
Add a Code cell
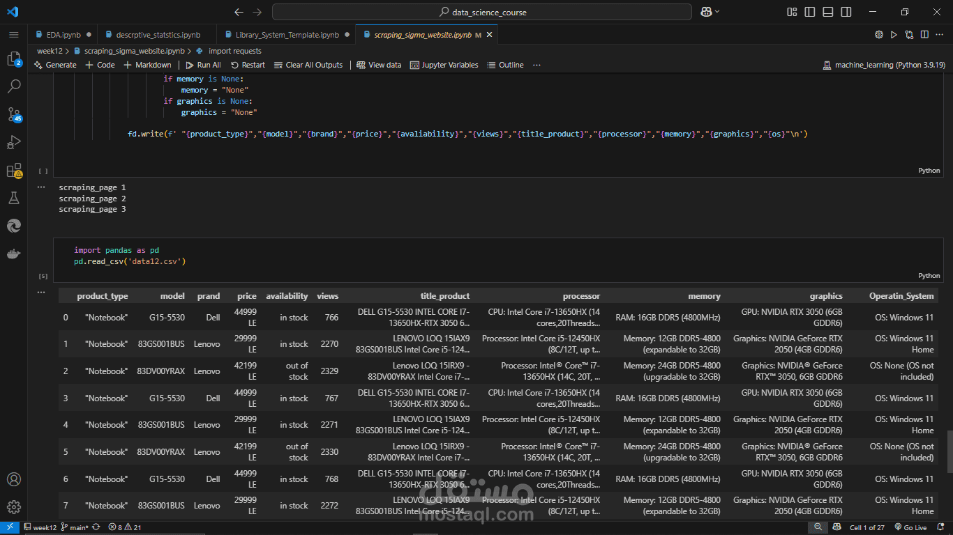tap(100, 65)
